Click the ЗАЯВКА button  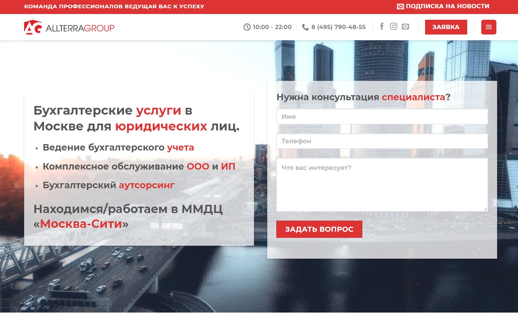pyautogui.click(x=446, y=27)
